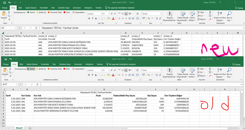Image resolution: width=245 pixels, height=130 pixels.
Task: Add new sheet with plus icon
Action: [x=30, y=128]
